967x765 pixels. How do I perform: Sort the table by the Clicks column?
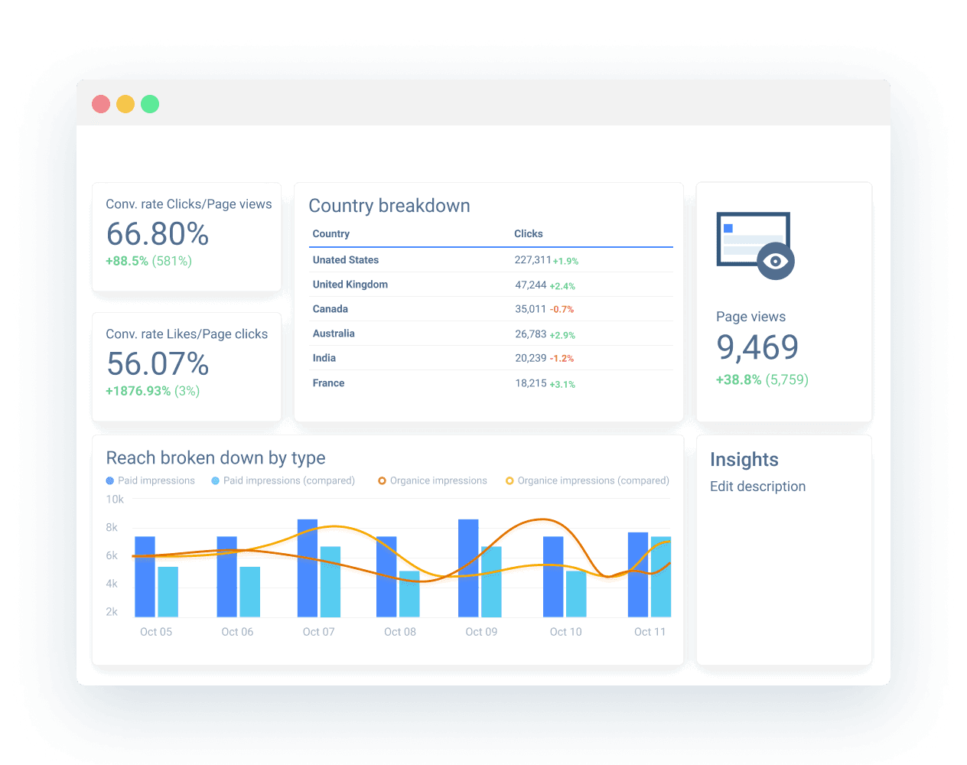(529, 233)
